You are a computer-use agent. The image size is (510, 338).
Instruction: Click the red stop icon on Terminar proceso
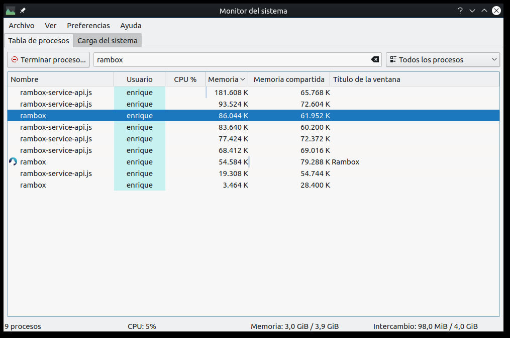15,59
